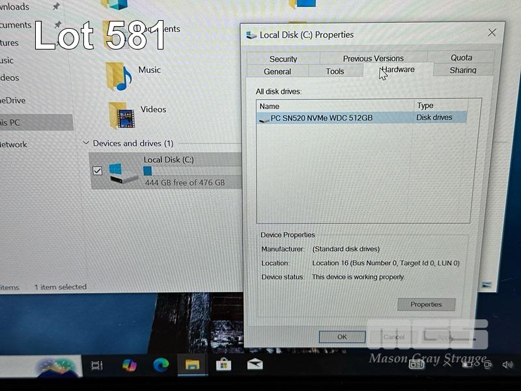Switch to the General tab

click(x=277, y=72)
